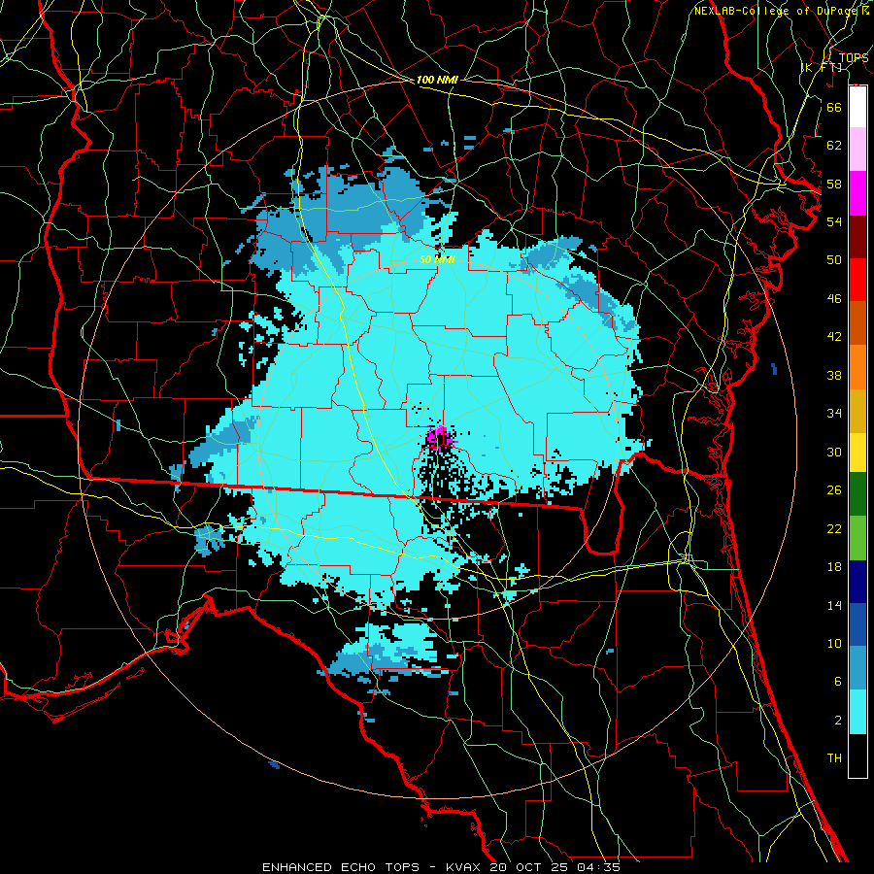This screenshot has width=874, height=874.
Task: Click the TH legend label
Action: point(834,758)
